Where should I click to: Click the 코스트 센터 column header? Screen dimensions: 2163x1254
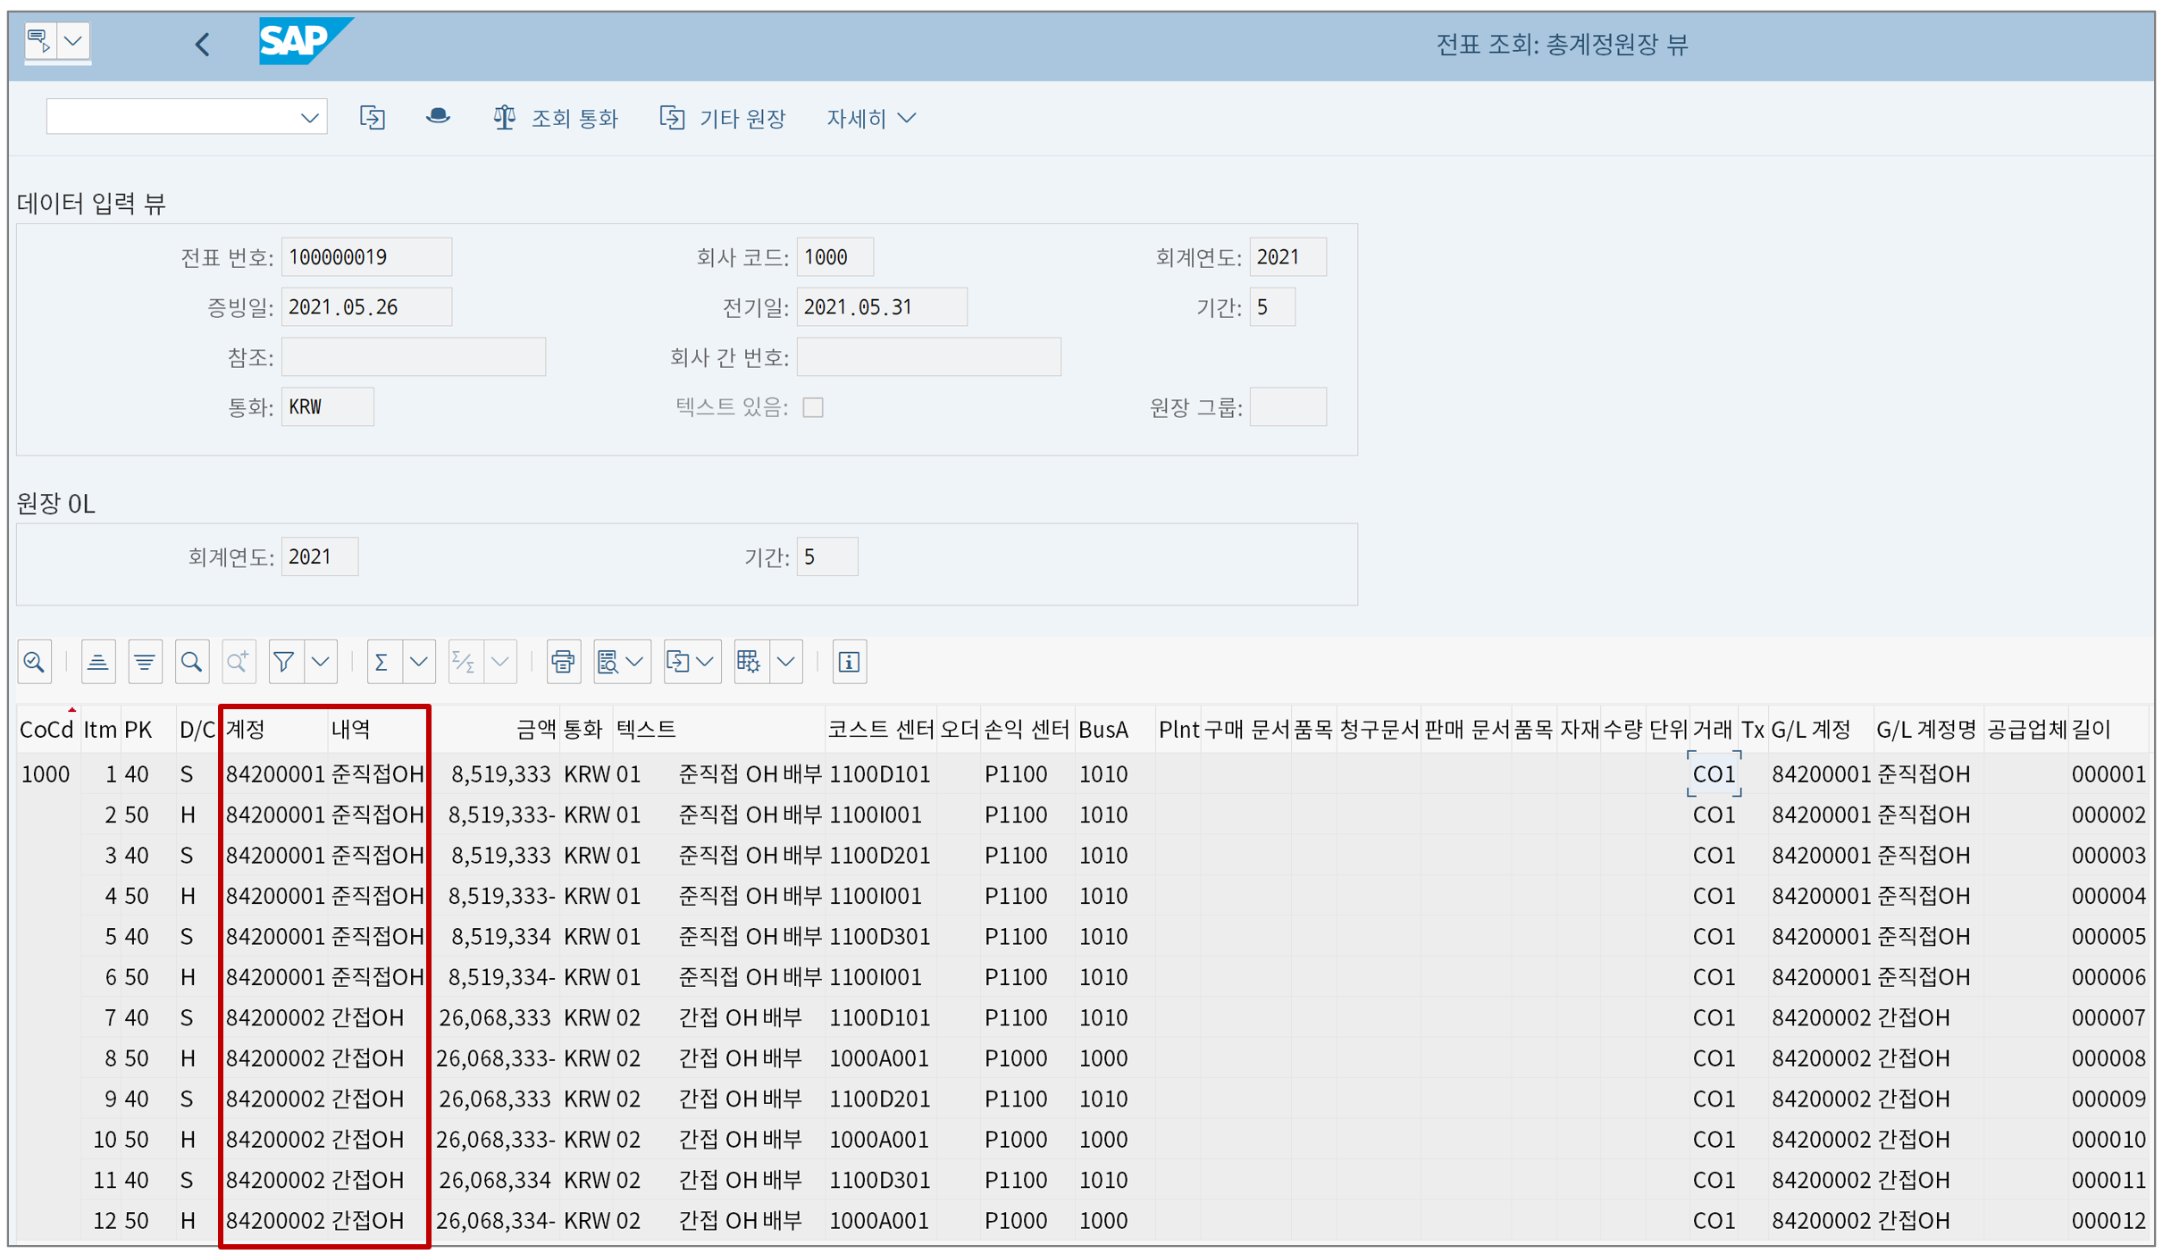[x=880, y=730]
